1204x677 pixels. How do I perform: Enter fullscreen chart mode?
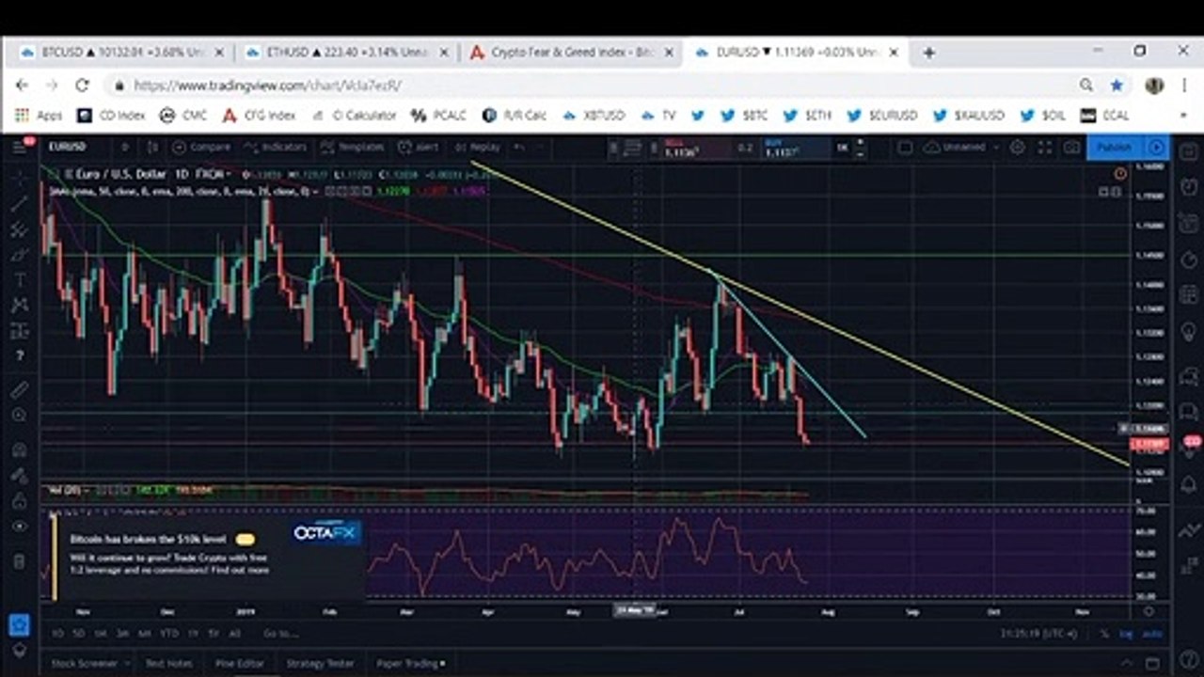[1044, 147]
